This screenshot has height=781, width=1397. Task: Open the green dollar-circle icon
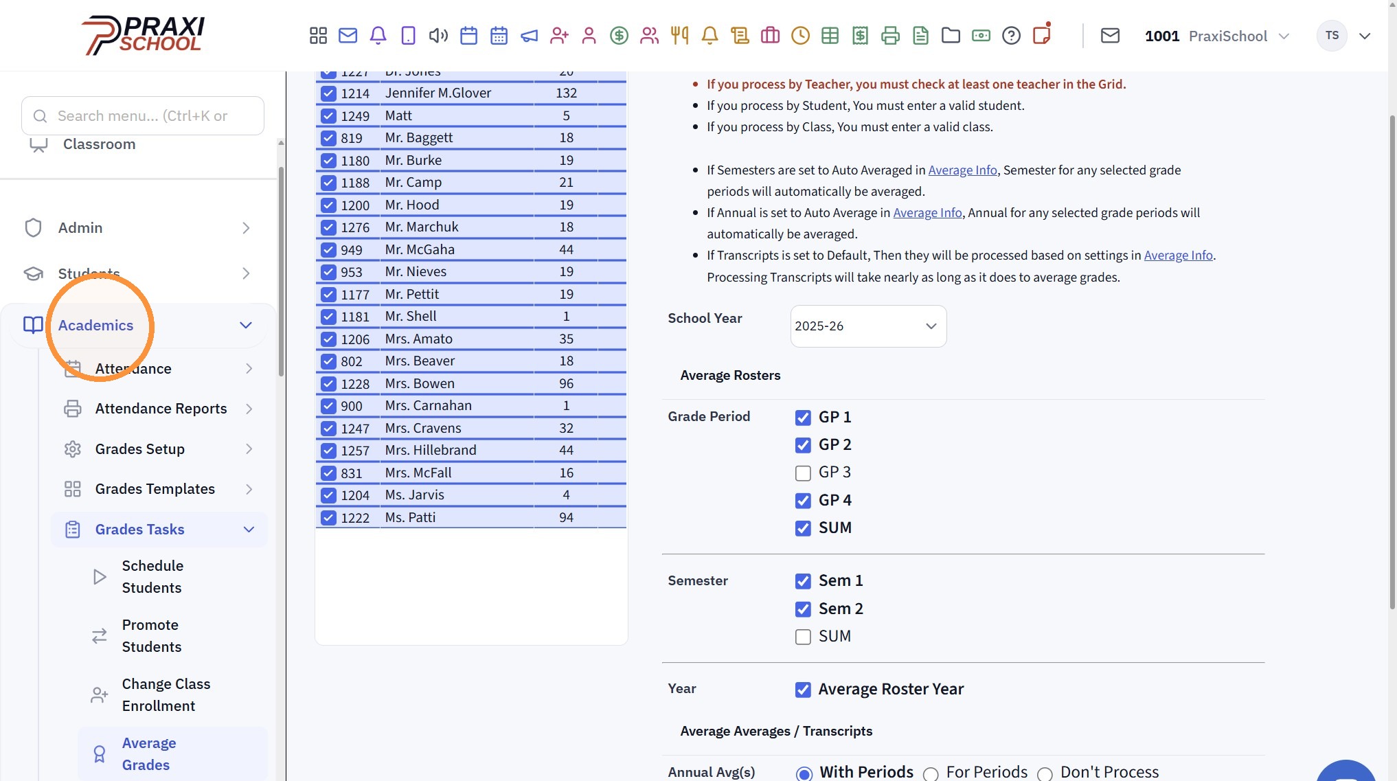click(x=620, y=36)
